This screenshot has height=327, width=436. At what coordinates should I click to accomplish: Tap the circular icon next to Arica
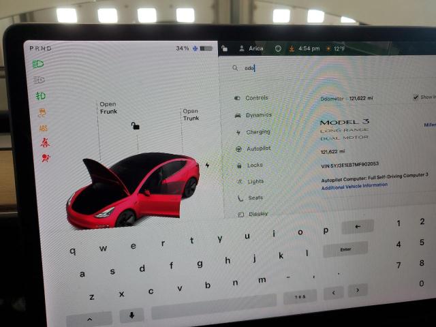[278, 48]
